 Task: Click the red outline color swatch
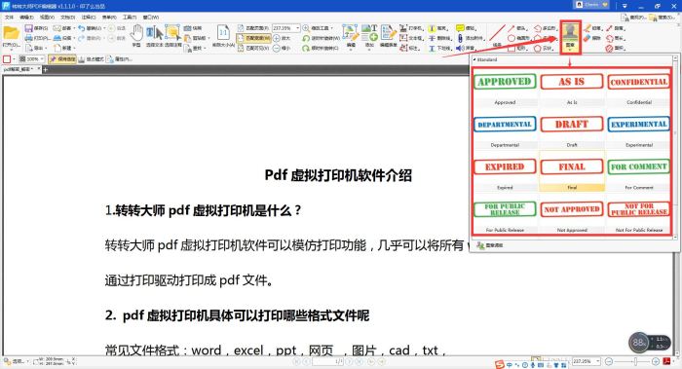pyautogui.click(x=7, y=58)
